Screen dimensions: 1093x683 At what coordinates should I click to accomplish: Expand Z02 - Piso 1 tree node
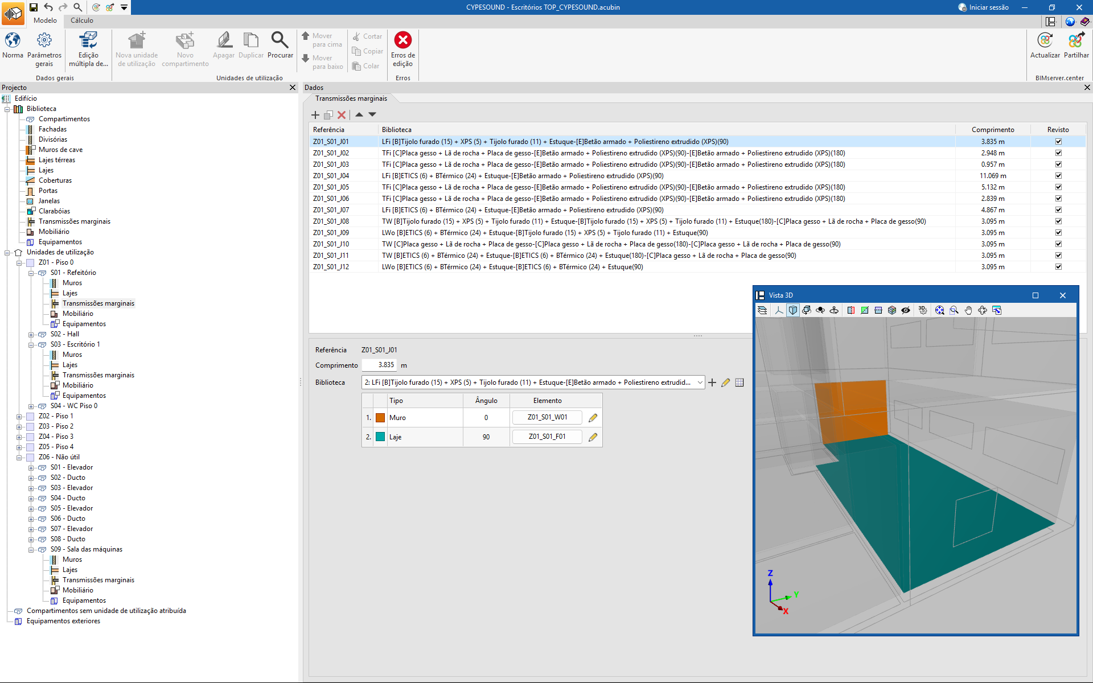click(x=19, y=416)
